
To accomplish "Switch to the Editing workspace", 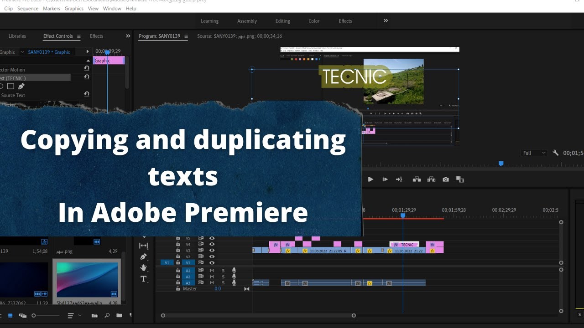I will pyautogui.click(x=283, y=21).
